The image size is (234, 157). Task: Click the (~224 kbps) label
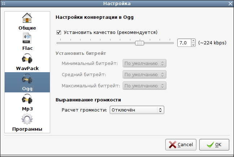click(x=212, y=43)
